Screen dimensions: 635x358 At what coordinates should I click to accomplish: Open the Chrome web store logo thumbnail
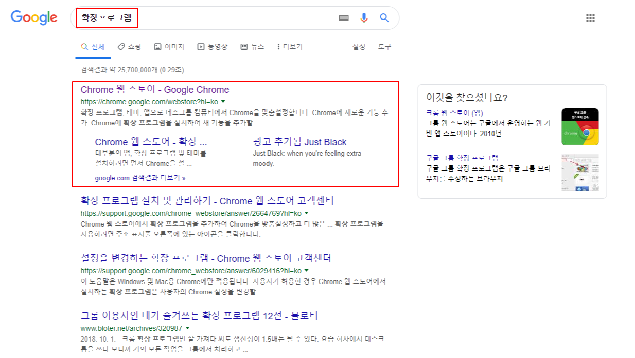pyautogui.click(x=580, y=127)
